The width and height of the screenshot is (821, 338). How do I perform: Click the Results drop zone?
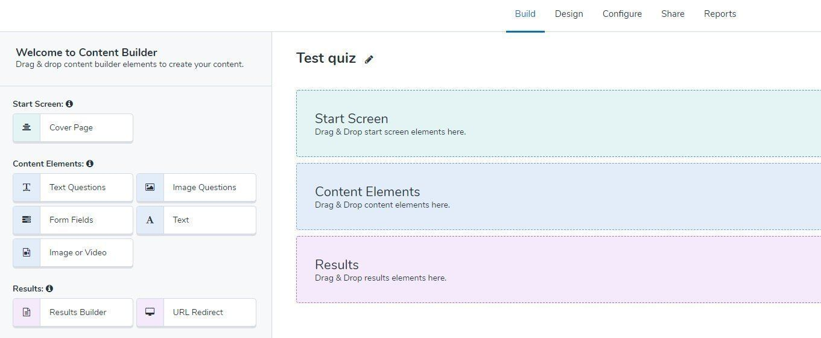[558, 270]
